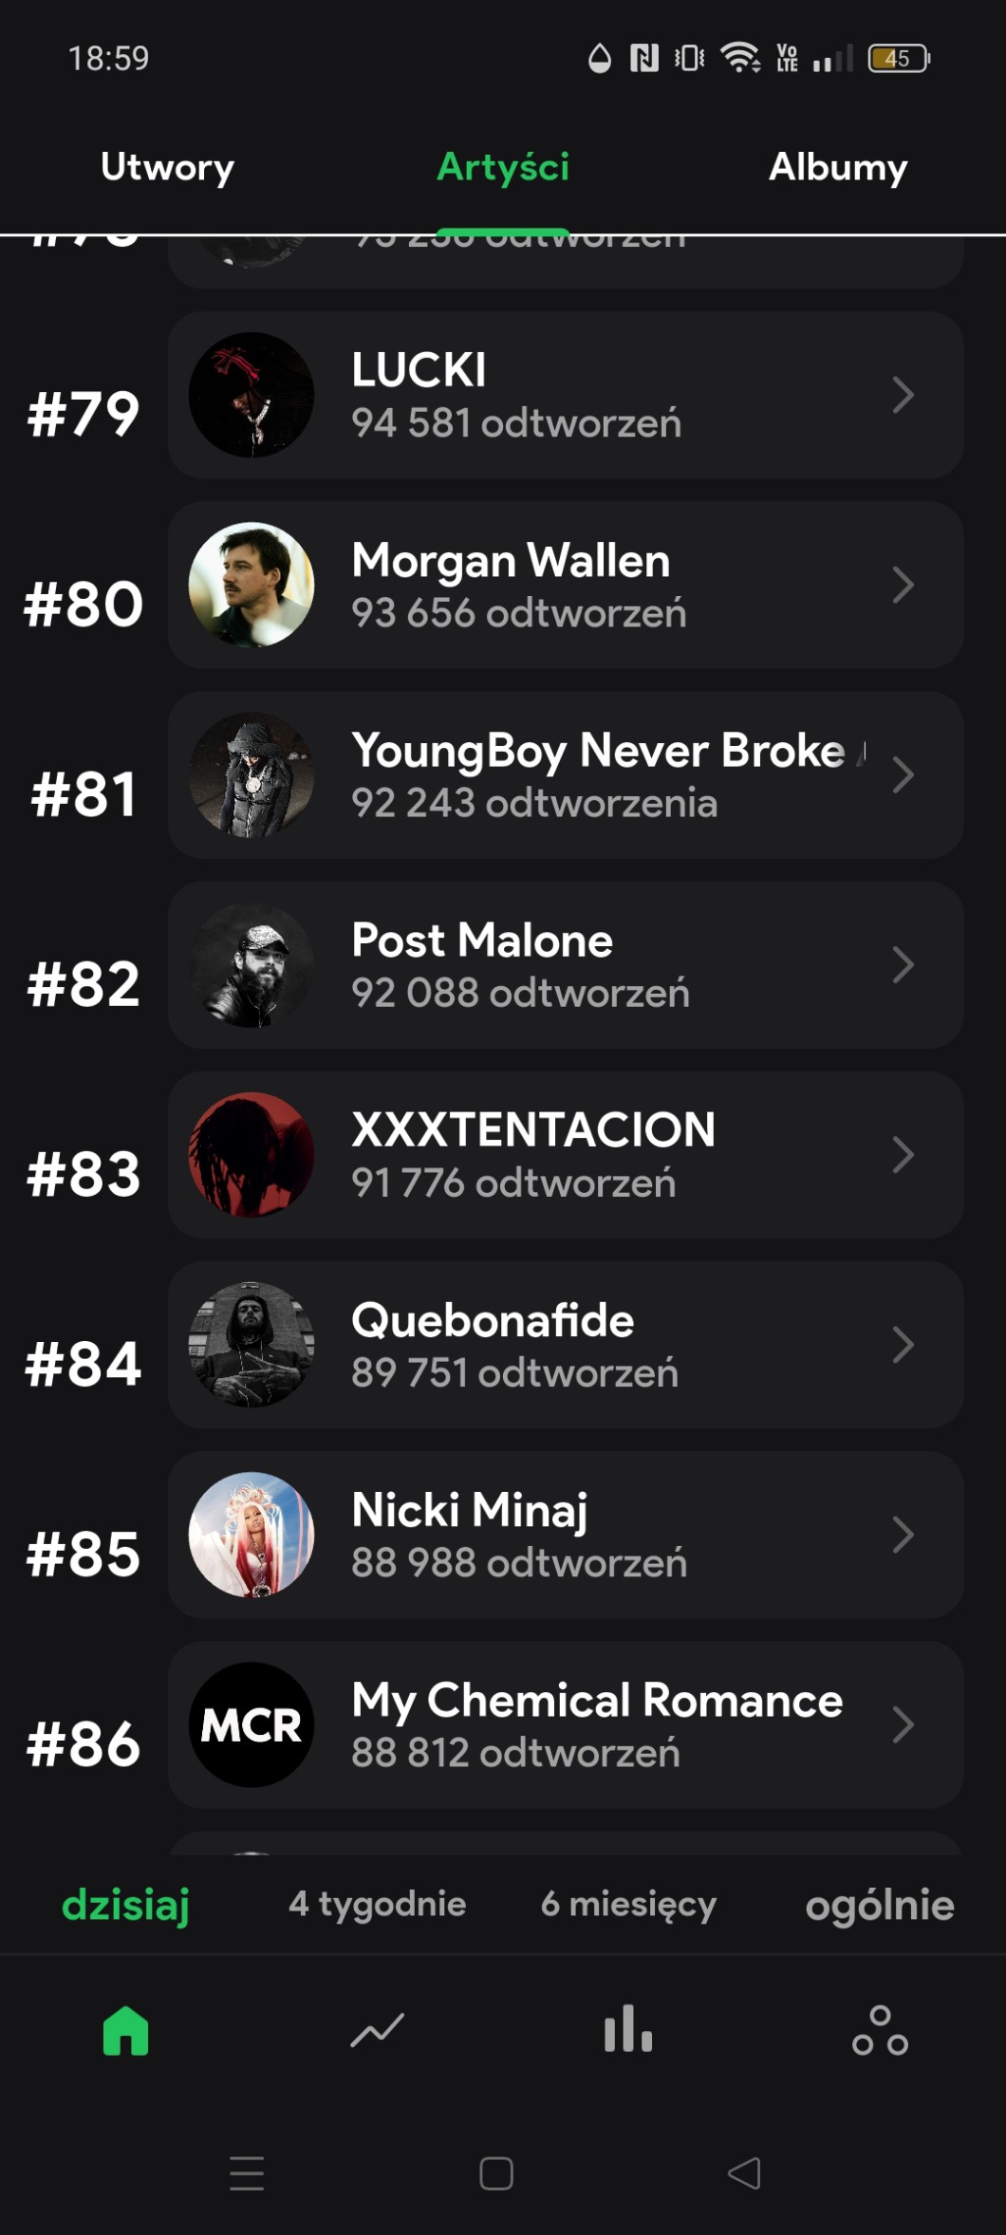The width and height of the screenshot is (1006, 2235).
Task: Switch to the Utwory tab
Action: click(x=167, y=167)
